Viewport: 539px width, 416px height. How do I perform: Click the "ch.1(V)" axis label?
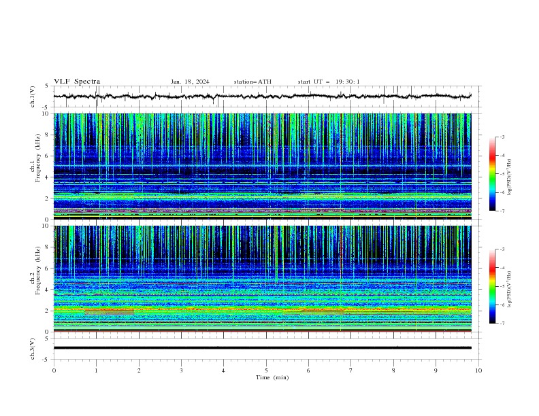(32, 97)
